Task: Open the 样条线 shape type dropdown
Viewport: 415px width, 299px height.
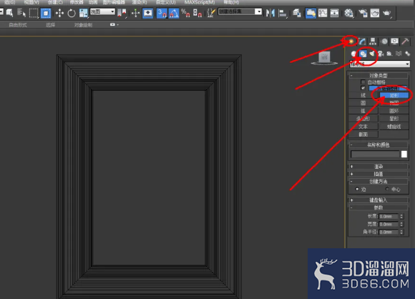Action: click(x=380, y=64)
